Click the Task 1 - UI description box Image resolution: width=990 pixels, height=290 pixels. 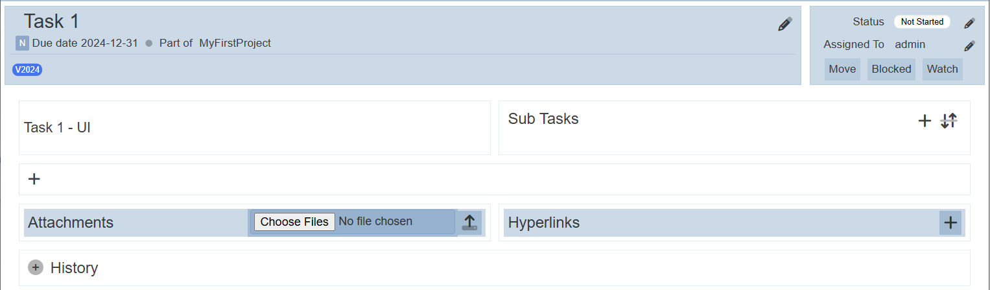pyautogui.click(x=255, y=128)
